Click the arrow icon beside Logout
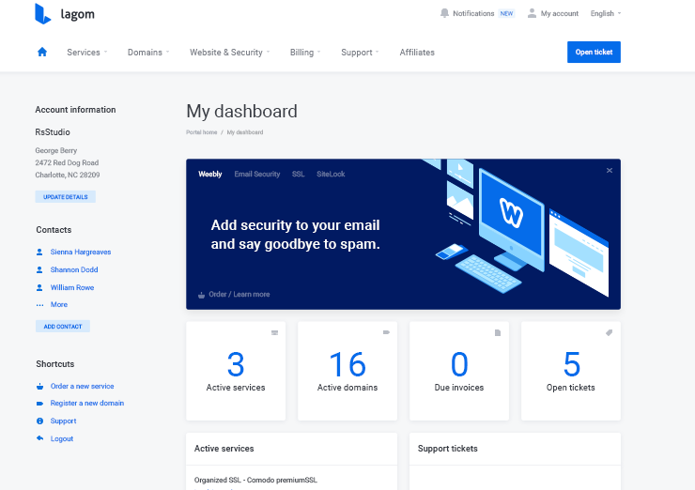 click(x=39, y=438)
